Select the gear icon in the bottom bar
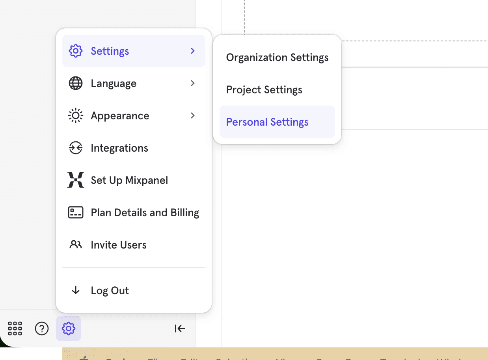Viewport: 488px width, 360px height. [x=68, y=328]
